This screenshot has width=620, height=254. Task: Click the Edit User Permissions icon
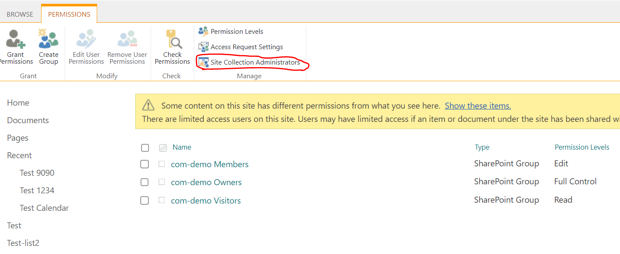[x=86, y=39]
